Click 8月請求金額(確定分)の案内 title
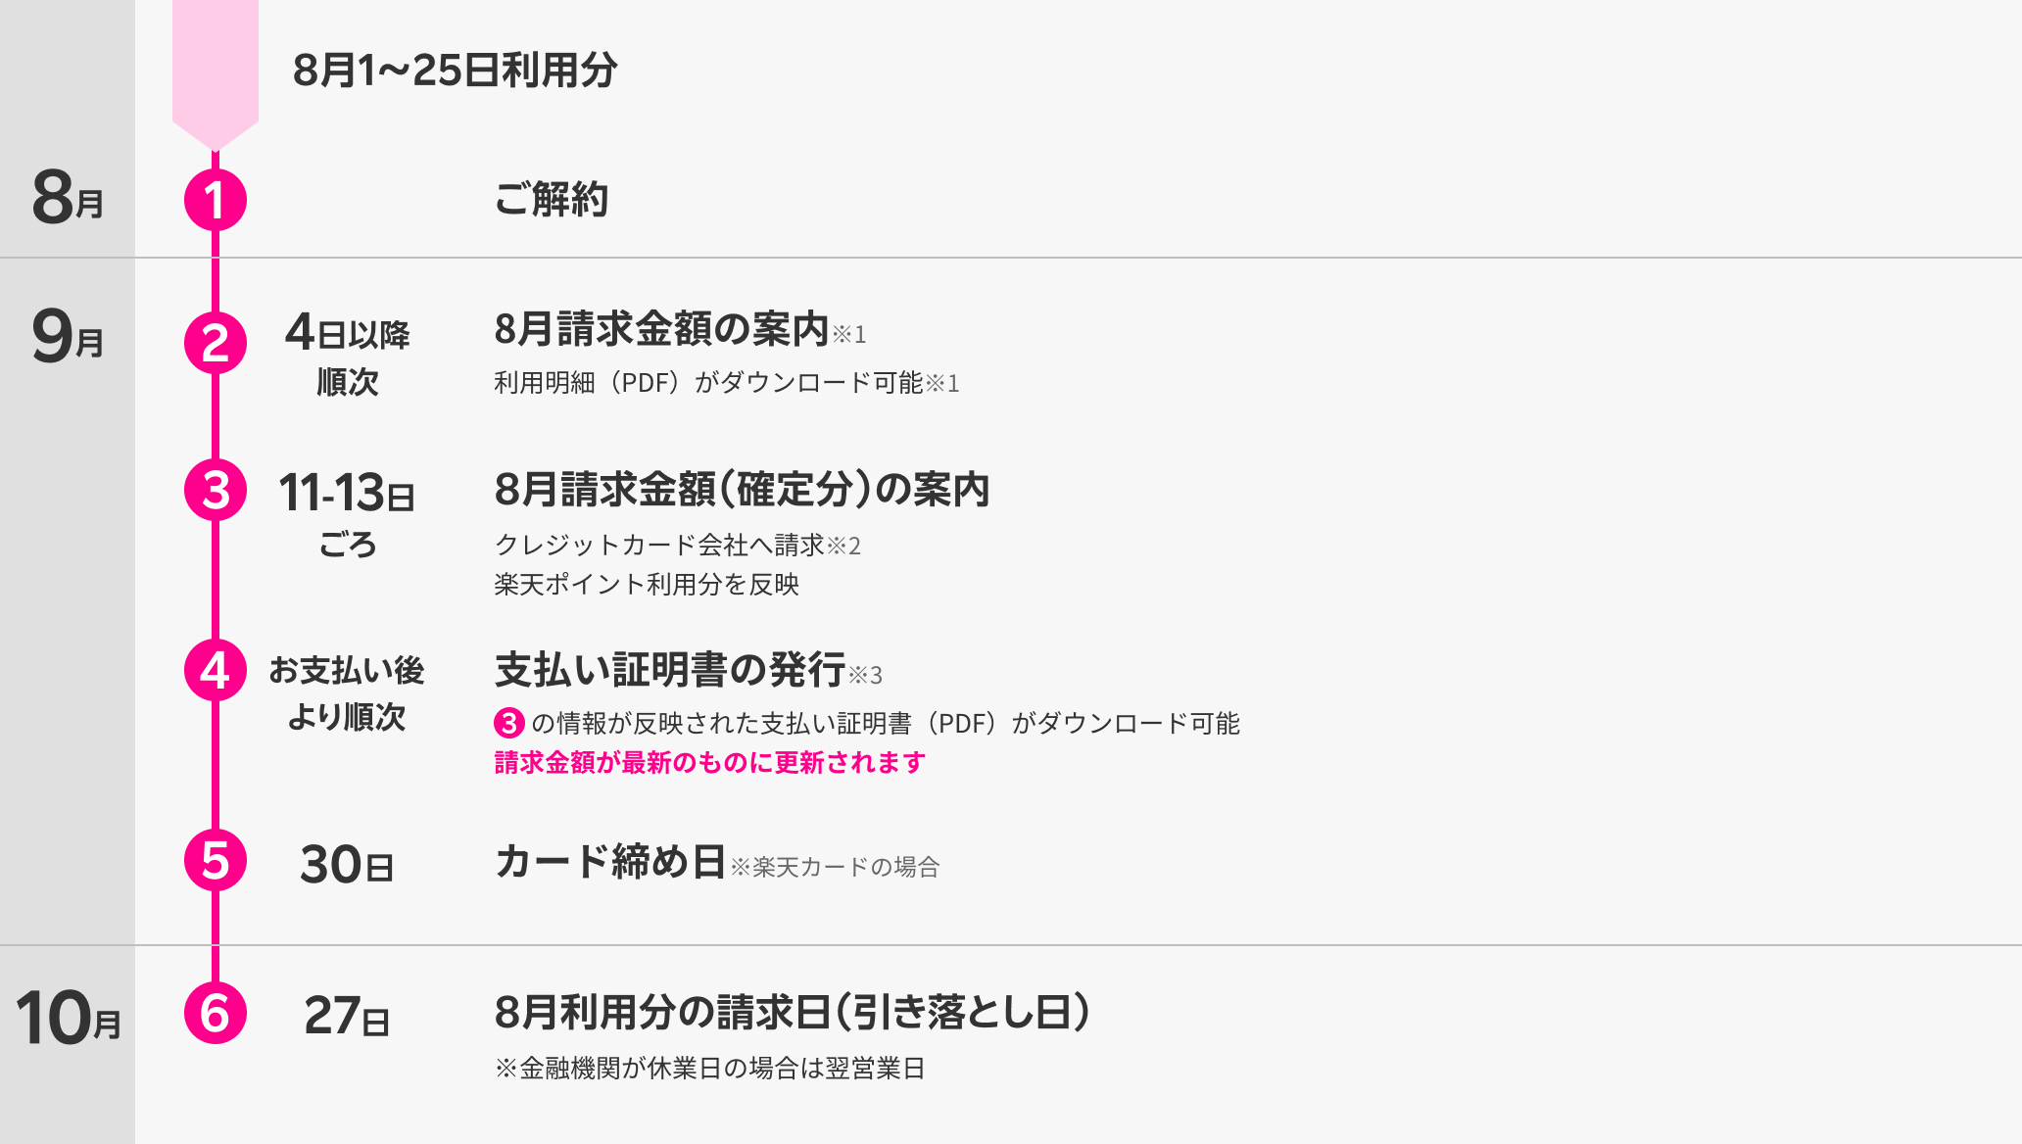The image size is (2022, 1144). point(742,490)
